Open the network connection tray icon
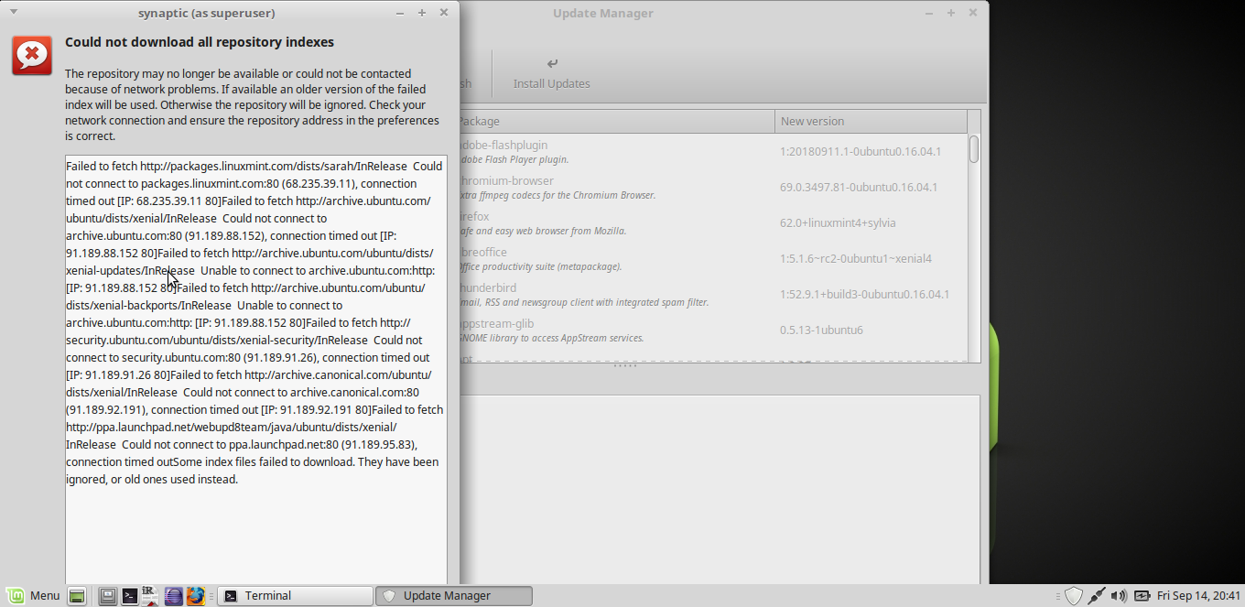Image resolution: width=1245 pixels, height=607 pixels. [x=1096, y=596]
